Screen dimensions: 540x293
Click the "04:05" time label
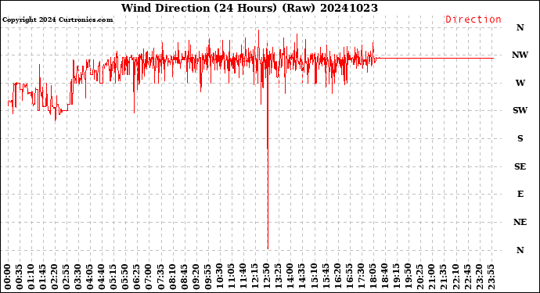click(90, 277)
